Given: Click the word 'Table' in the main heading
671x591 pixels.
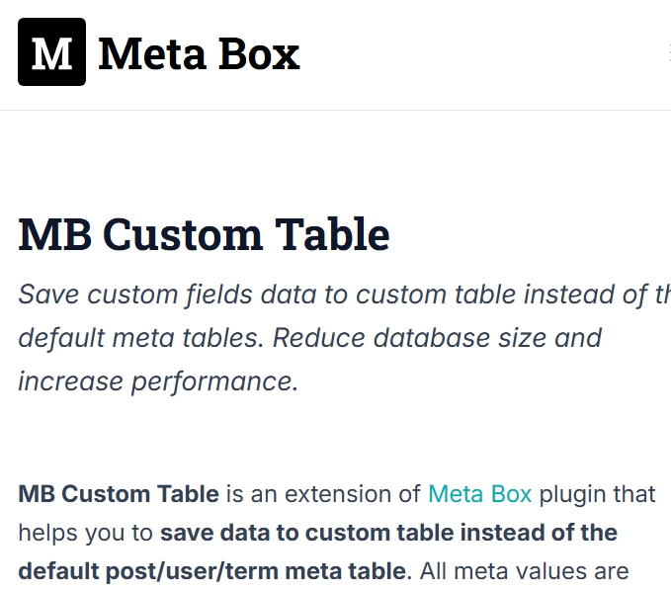Looking at the screenshot, I should [332, 234].
